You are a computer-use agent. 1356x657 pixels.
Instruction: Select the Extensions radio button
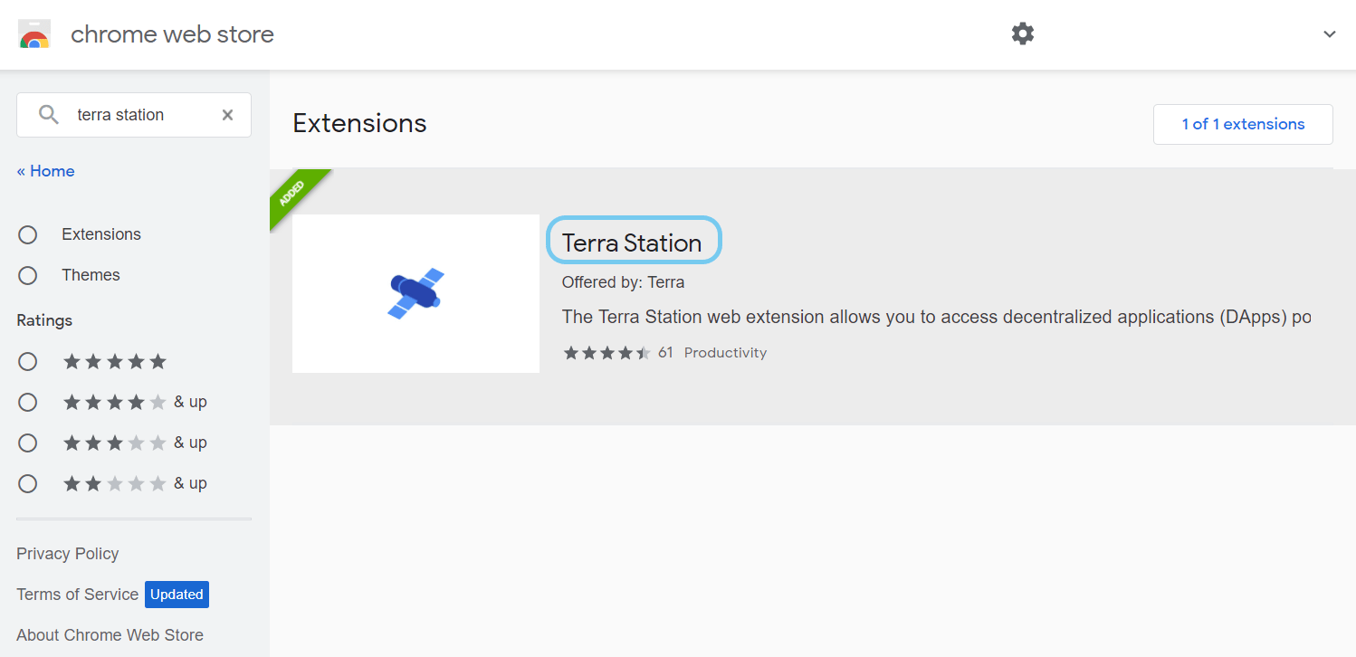pyautogui.click(x=28, y=234)
